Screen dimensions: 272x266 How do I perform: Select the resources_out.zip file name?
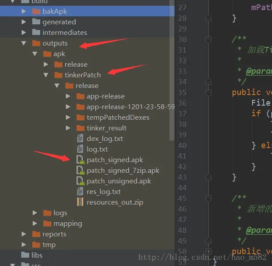coord(115,202)
